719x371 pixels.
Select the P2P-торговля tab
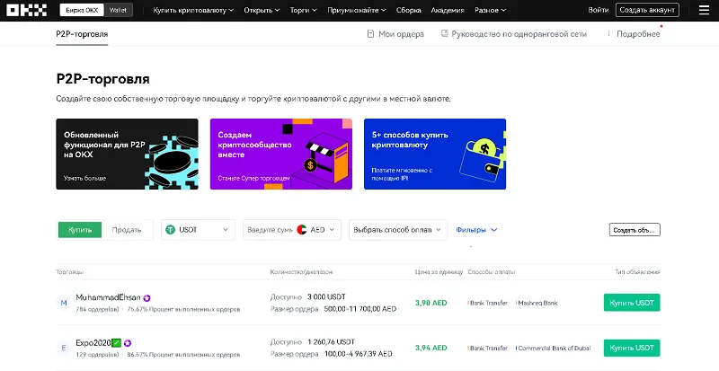(82, 34)
